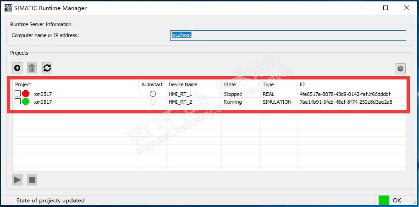Click device name HMI_RT_1

tap(180, 94)
